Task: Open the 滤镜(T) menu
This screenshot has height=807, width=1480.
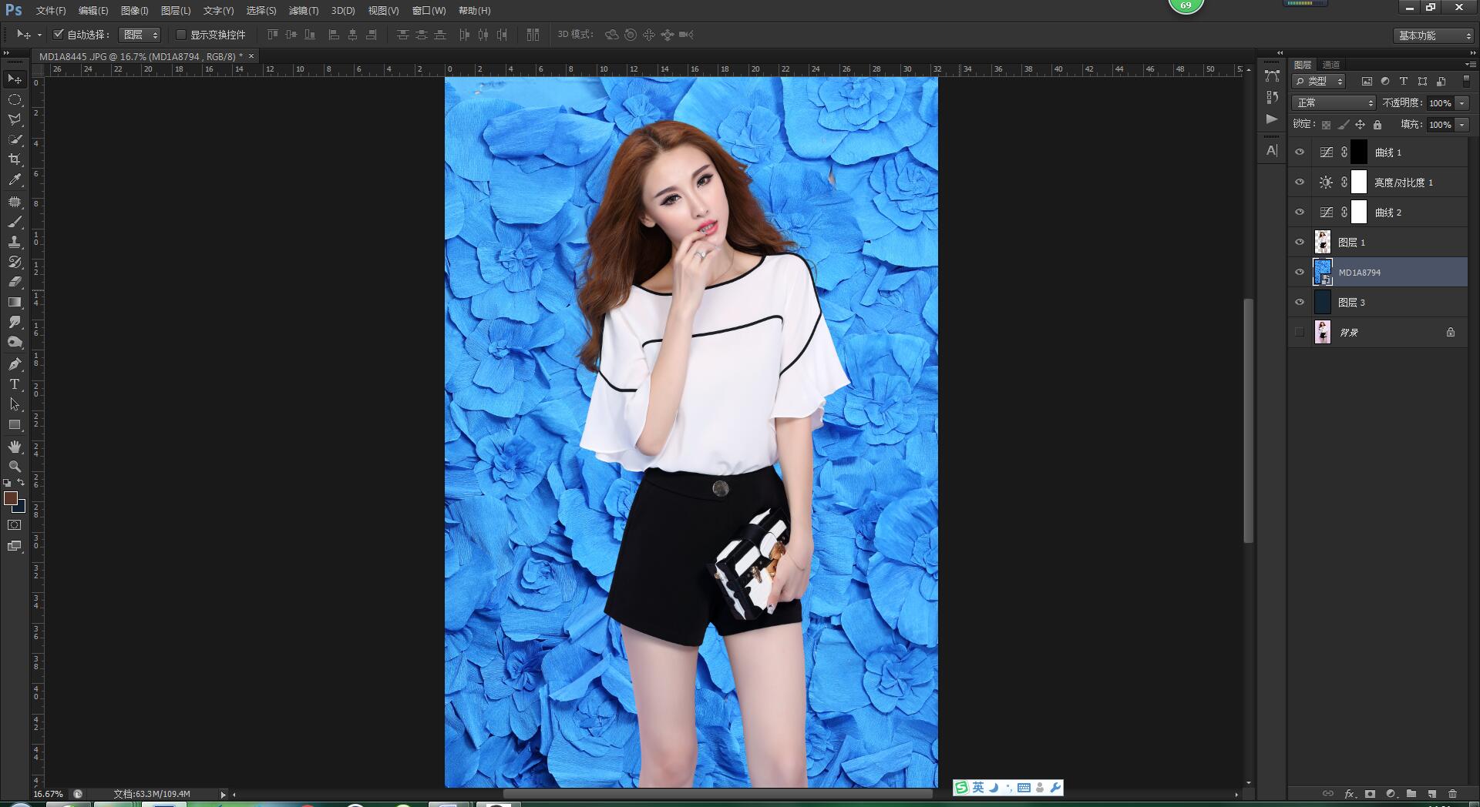Action: pos(303,11)
